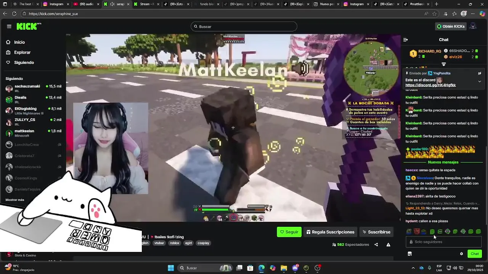
Task: Switch to the (99) audio YouTube tab
Action: pos(86,4)
